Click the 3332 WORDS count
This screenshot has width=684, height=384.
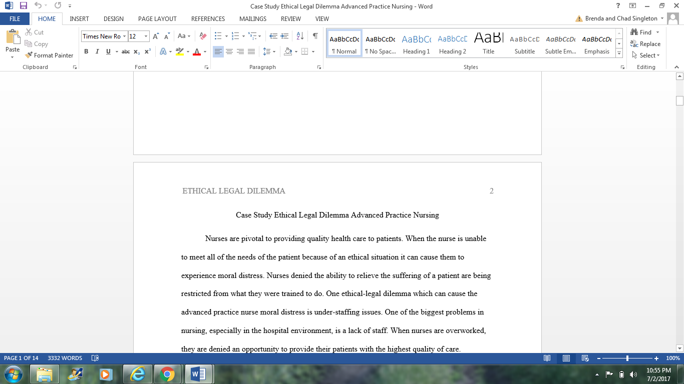coord(65,358)
